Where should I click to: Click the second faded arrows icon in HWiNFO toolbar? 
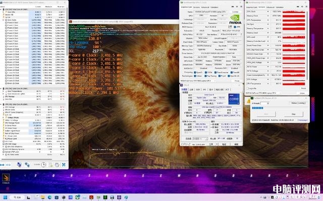point(9,165)
